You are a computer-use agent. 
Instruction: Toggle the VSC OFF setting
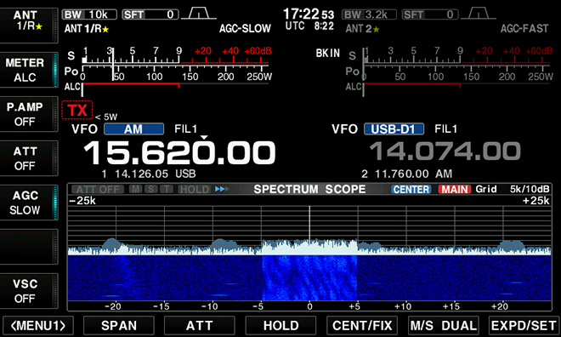coord(29,291)
